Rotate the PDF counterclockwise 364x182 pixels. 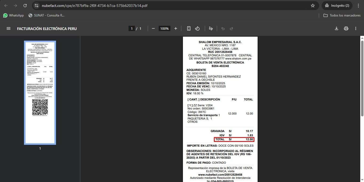tap(197, 28)
